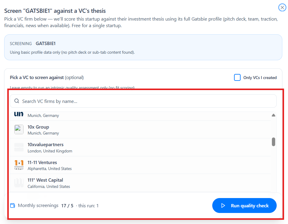288x224 pixels.
Task: Click the GATSBIE1 startup name in screening box
Action: pyautogui.click(x=46, y=44)
